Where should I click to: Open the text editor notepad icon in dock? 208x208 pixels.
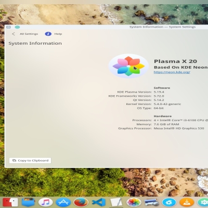click(116, 202)
